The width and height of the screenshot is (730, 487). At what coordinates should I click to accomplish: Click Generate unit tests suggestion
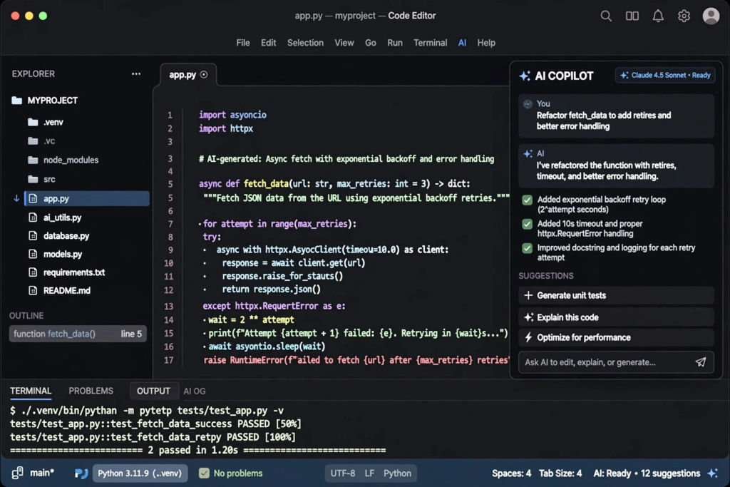tap(616, 295)
